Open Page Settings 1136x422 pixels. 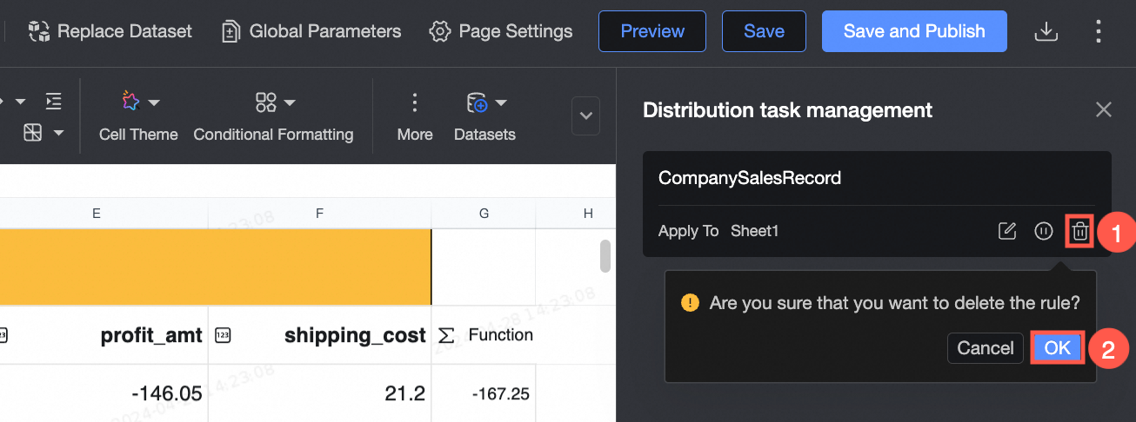(x=501, y=32)
